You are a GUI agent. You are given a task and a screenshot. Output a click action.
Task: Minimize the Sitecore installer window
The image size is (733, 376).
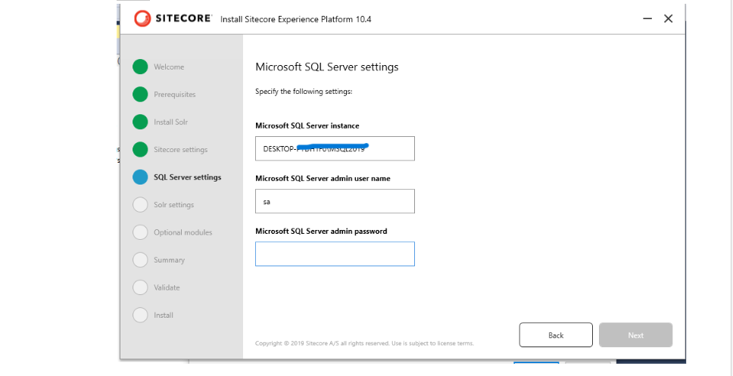click(x=647, y=19)
